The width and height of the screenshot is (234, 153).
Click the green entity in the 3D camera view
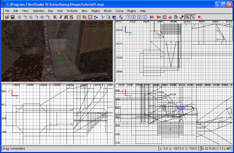(63, 60)
